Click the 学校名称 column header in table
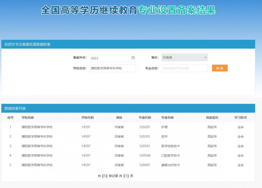 pyautogui.click(x=28, y=117)
